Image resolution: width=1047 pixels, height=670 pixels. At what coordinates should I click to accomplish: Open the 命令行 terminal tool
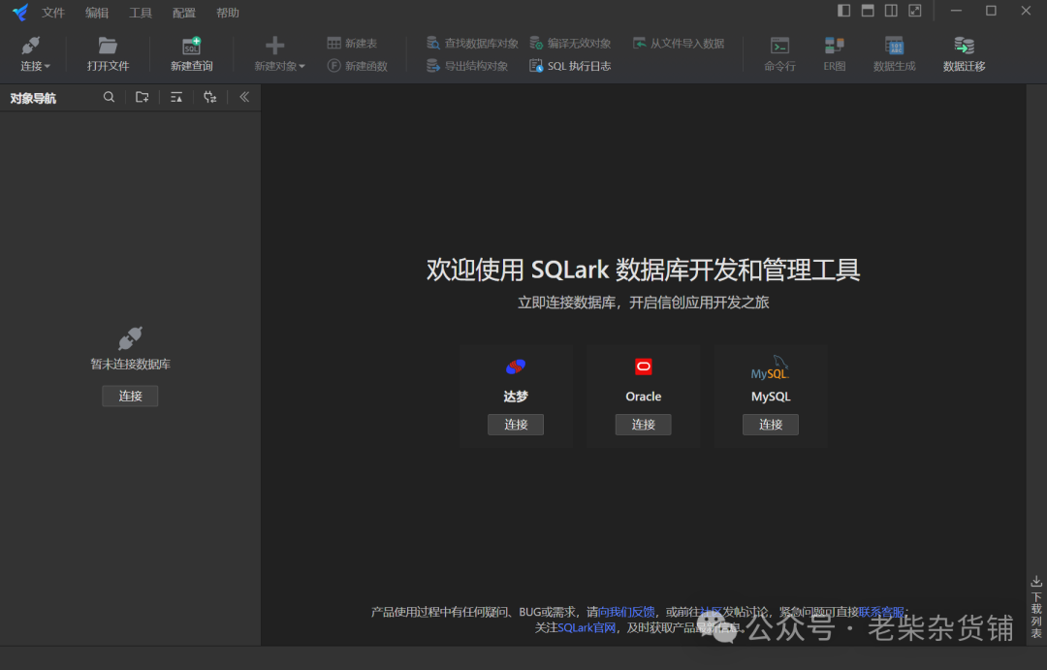pos(779,53)
